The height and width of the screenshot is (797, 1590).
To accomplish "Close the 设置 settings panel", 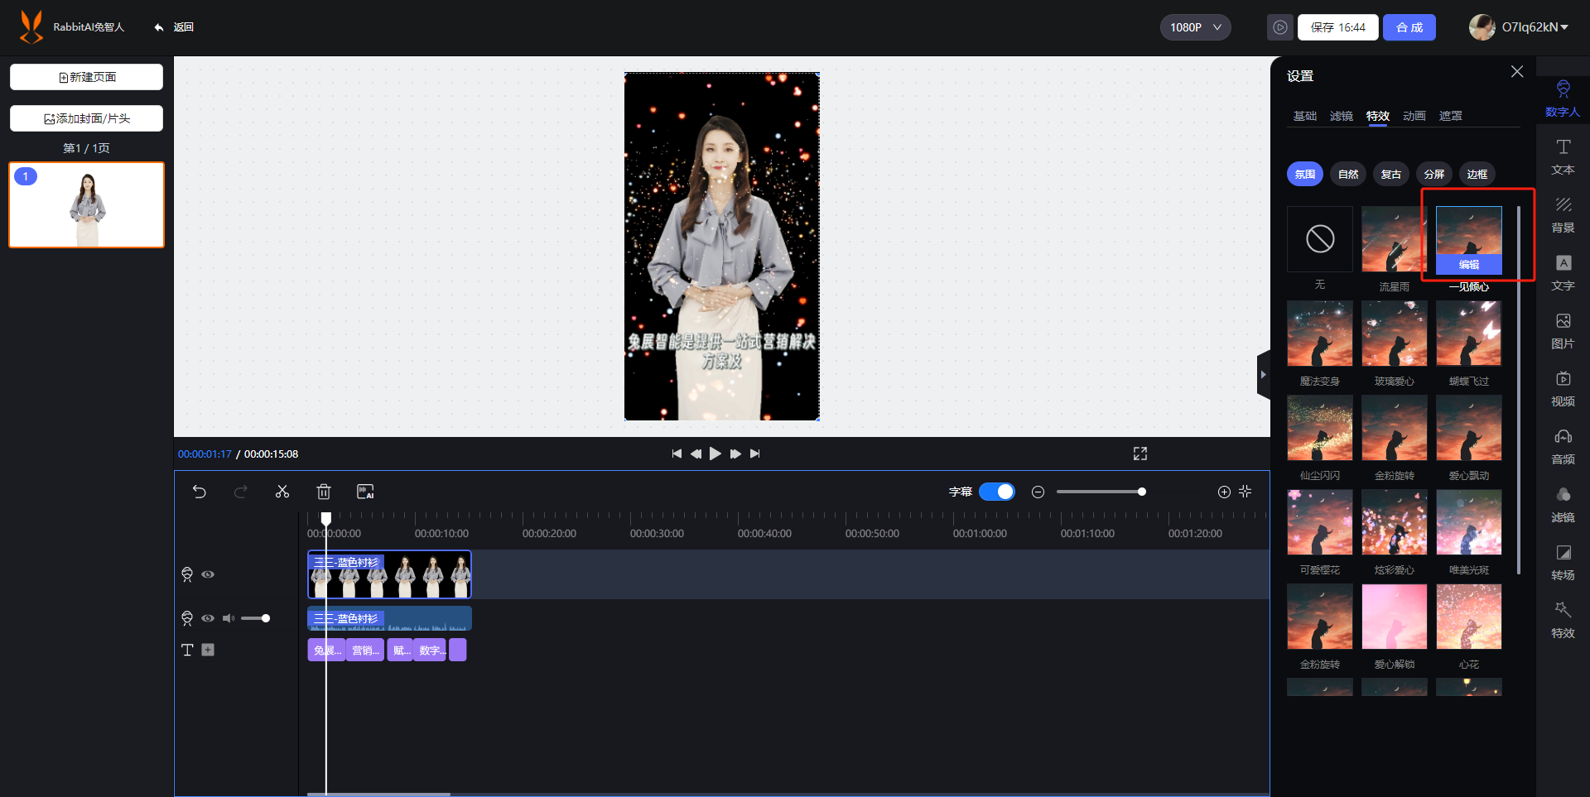I will point(1517,72).
